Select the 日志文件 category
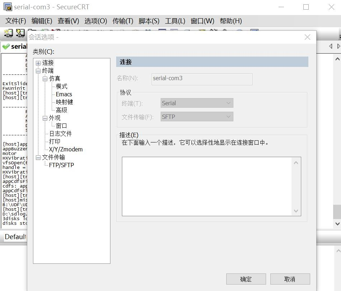341x291 pixels. (x=61, y=134)
